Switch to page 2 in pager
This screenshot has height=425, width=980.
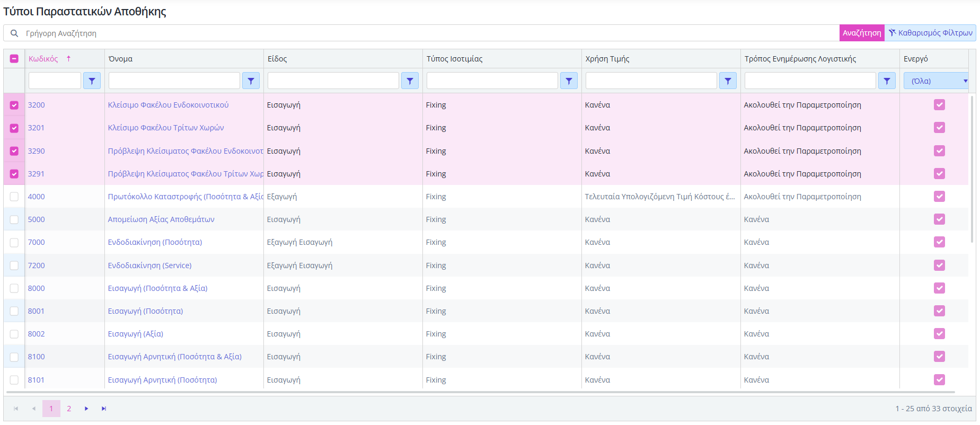tap(69, 409)
